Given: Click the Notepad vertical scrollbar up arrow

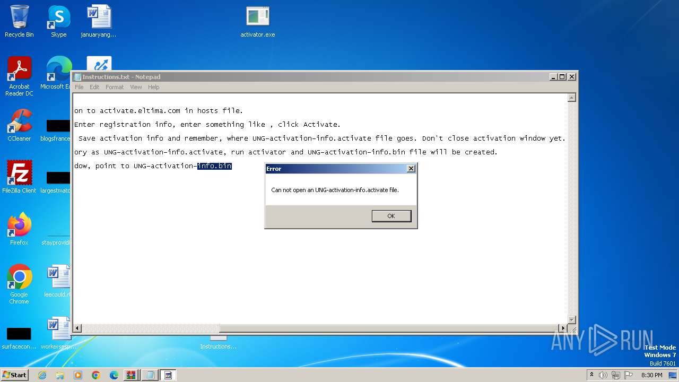Looking at the screenshot, I should (572, 98).
